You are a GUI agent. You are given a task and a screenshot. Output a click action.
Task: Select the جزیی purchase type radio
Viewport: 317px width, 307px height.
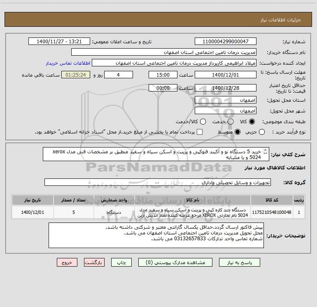[x=261, y=132]
